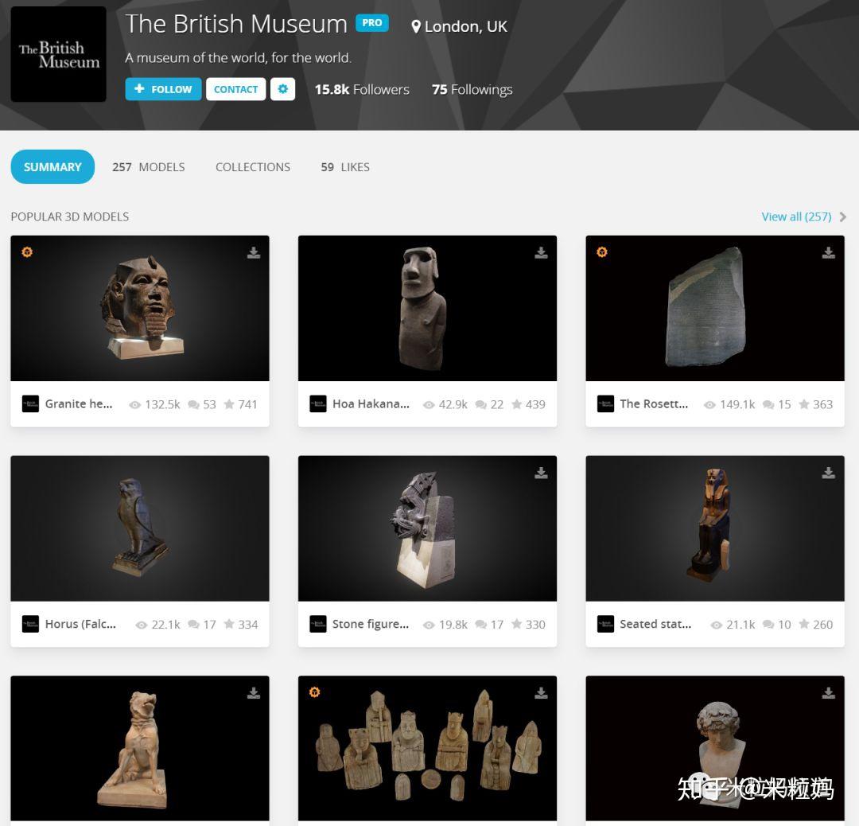Click the View all (257) link
Screen dimensions: 859x826
[796, 216]
